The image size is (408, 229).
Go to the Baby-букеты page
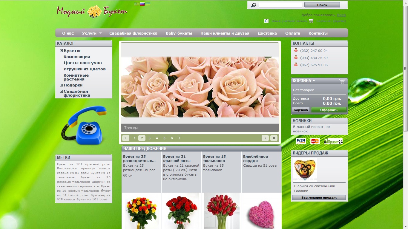point(179,33)
